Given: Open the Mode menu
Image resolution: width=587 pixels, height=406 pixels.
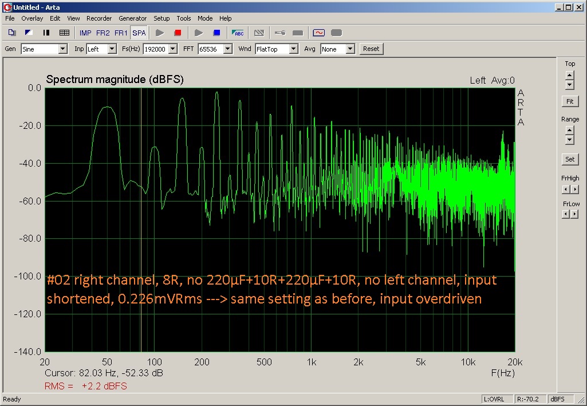Looking at the screenshot, I should tap(205, 18).
